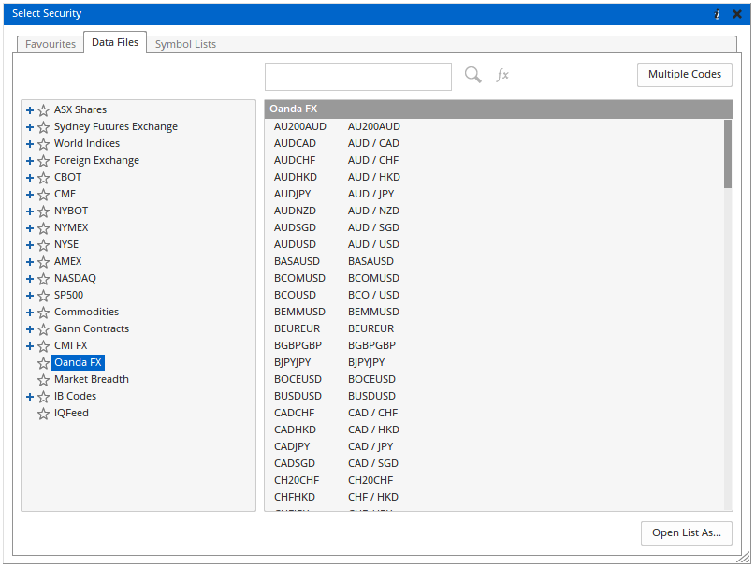Expand the Foreign Exchange folder
The height and width of the screenshot is (568, 755).
pos(30,161)
